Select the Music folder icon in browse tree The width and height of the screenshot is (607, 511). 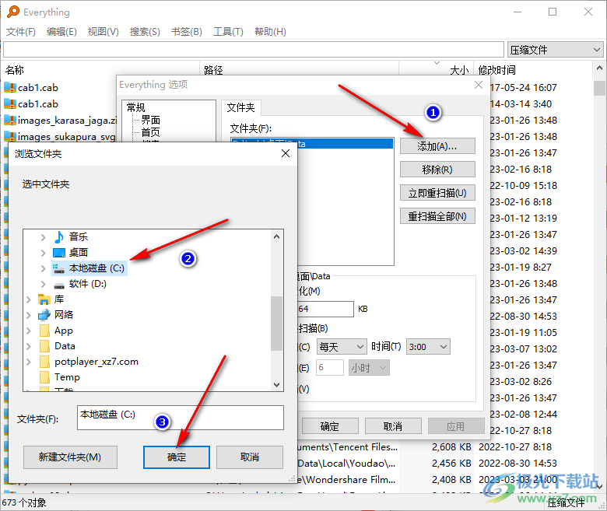[x=59, y=236]
